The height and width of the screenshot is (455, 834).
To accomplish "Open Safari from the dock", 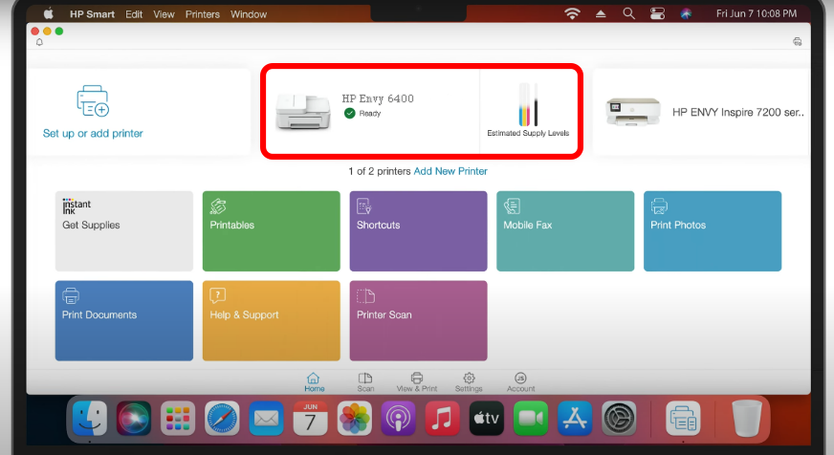I will pos(222,418).
